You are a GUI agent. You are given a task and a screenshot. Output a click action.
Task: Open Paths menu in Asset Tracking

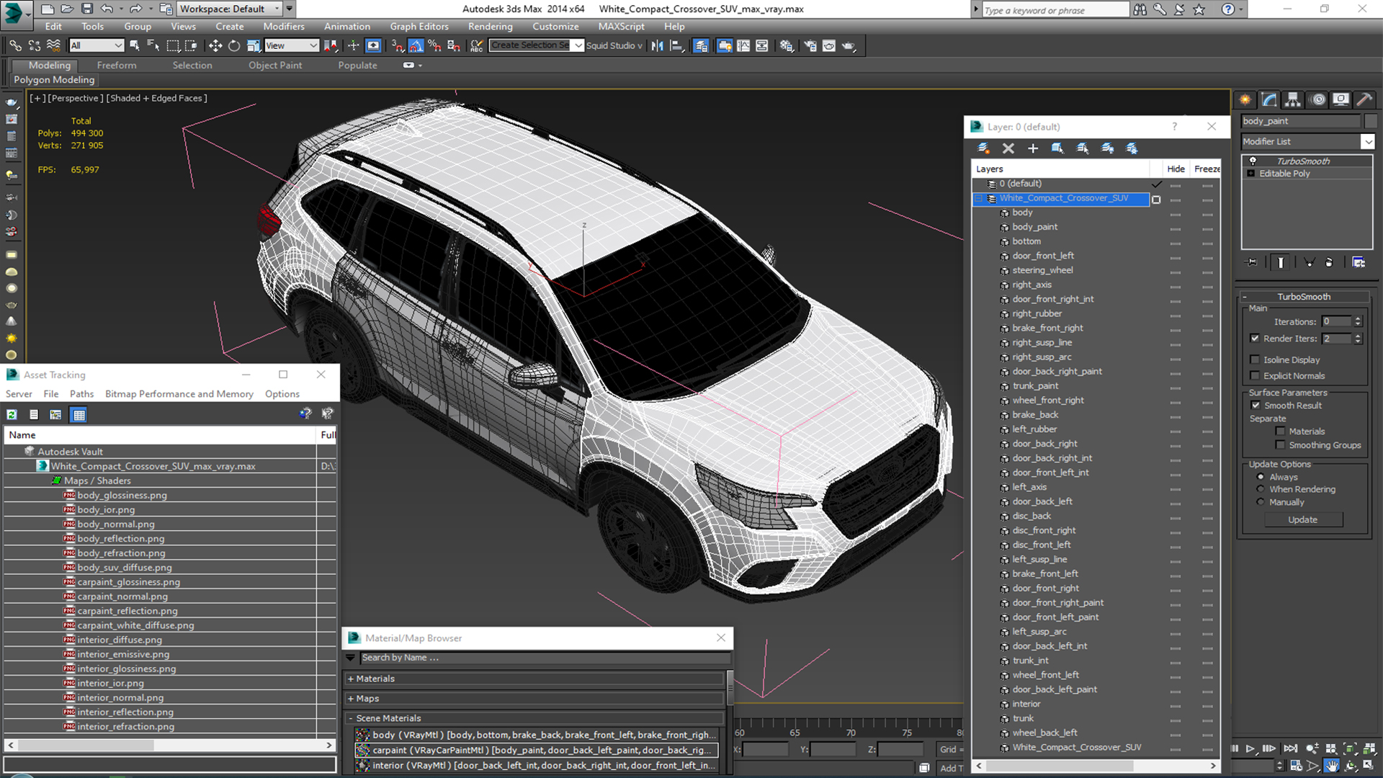coord(81,394)
